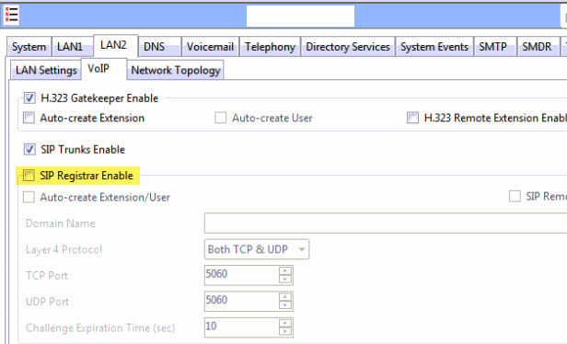Click the TCP Port value field

click(x=241, y=275)
